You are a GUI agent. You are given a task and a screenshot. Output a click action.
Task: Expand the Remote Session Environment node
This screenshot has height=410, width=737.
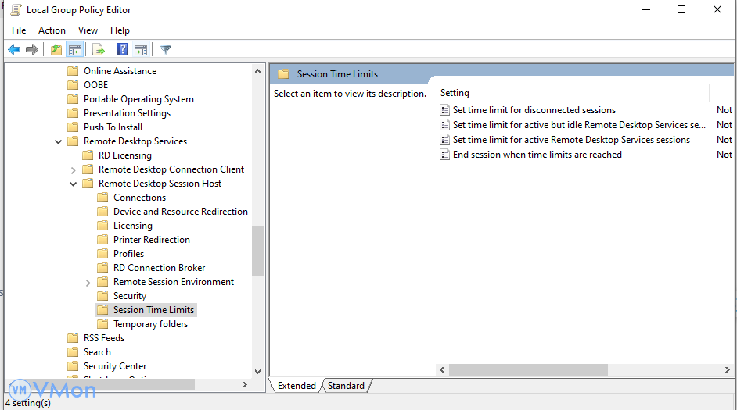(x=88, y=282)
